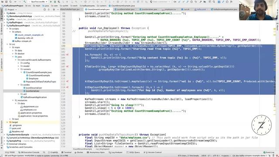
Task: Expand the data folder under main
Action: point(13,51)
